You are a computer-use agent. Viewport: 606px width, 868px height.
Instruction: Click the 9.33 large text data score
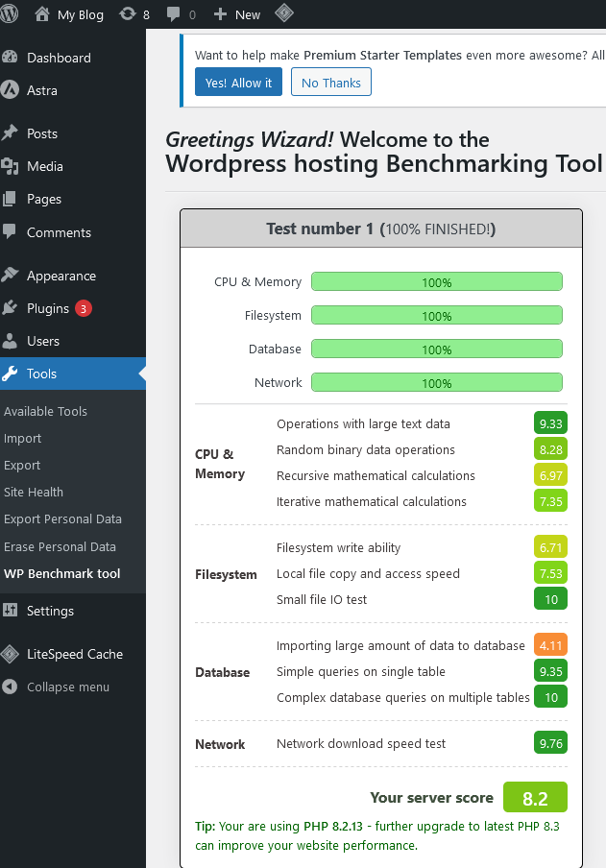pyautogui.click(x=550, y=423)
